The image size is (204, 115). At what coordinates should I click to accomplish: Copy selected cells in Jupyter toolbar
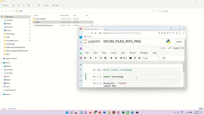coord(101,58)
